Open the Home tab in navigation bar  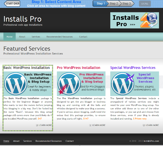pyautogui.click(x=9, y=37)
